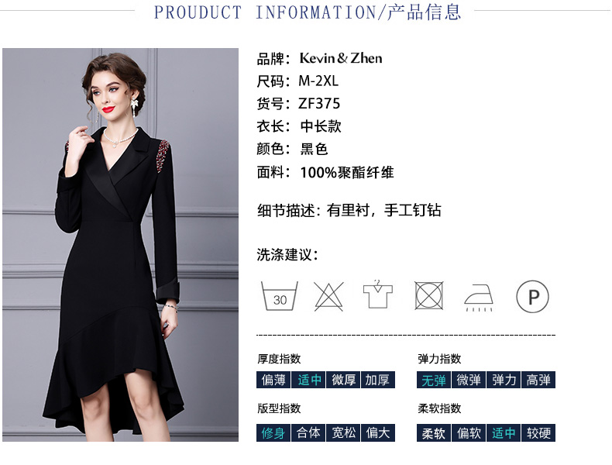Click the steam iron icon
The width and height of the screenshot is (612, 465).
tap(479, 298)
